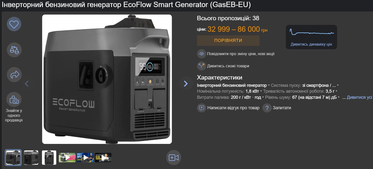Select the third generator thumbnail image
373x169 pixels.
49,158
